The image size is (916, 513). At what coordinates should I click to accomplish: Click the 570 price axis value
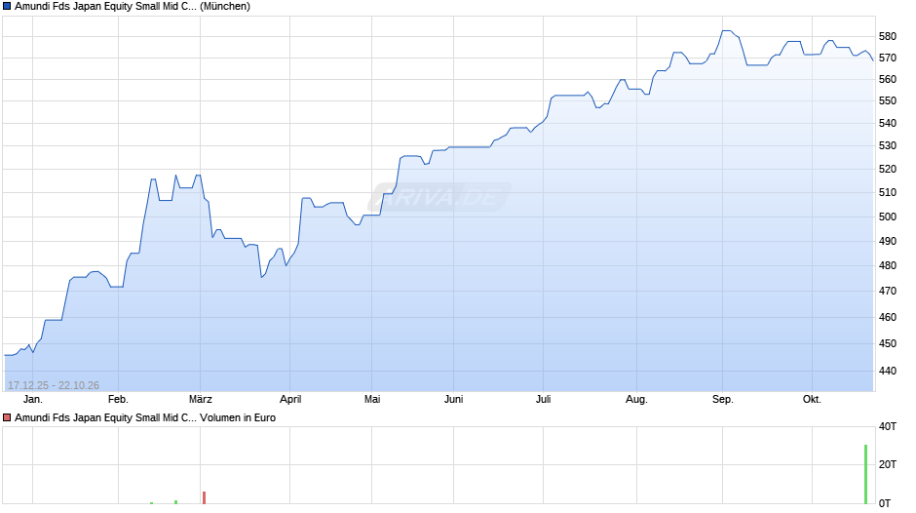point(888,58)
